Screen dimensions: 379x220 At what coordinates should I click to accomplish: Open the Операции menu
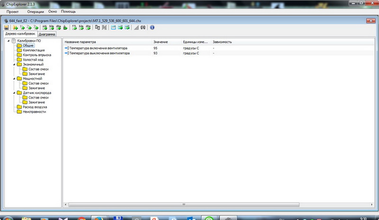pyautogui.click(x=36, y=11)
